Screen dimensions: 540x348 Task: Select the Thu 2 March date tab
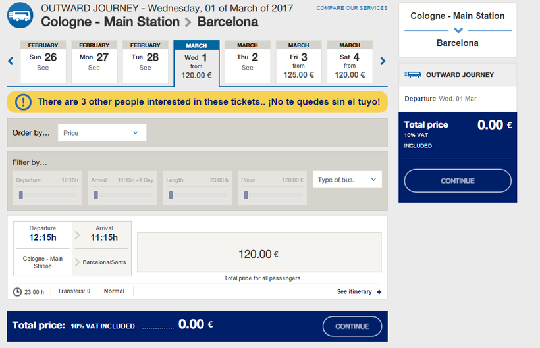[x=248, y=62]
